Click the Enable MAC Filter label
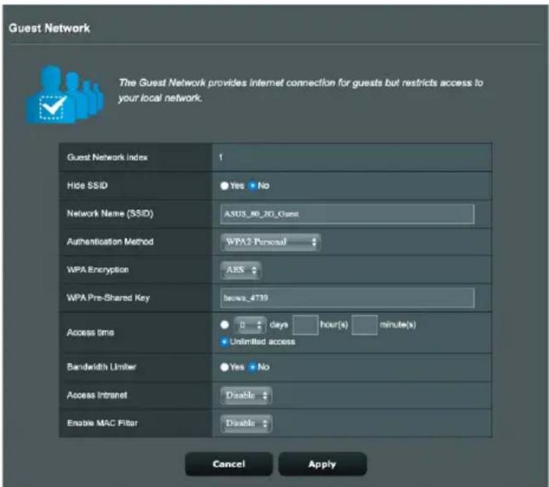 tap(102, 423)
